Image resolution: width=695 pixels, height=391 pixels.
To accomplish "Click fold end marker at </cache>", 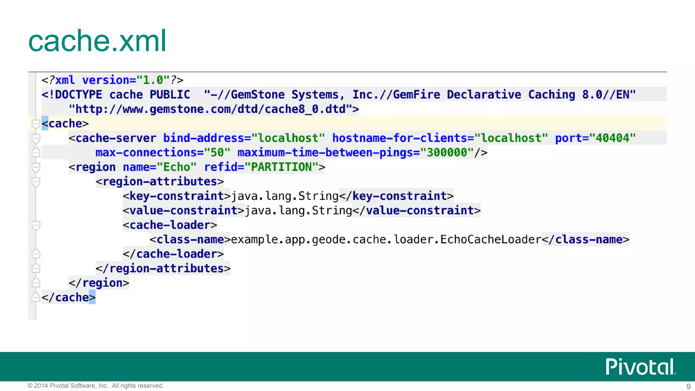I will [36, 297].
